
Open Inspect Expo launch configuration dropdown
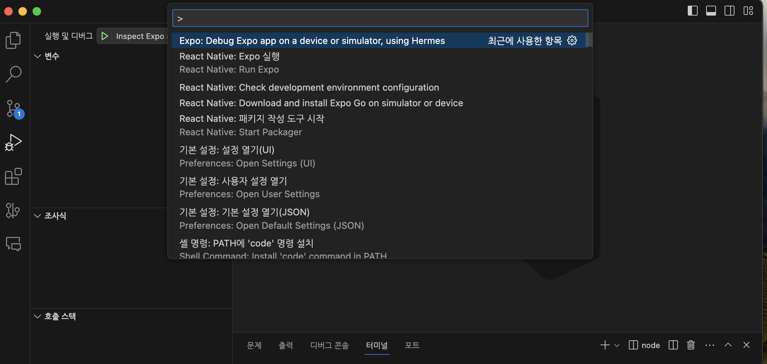(x=140, y=36)
